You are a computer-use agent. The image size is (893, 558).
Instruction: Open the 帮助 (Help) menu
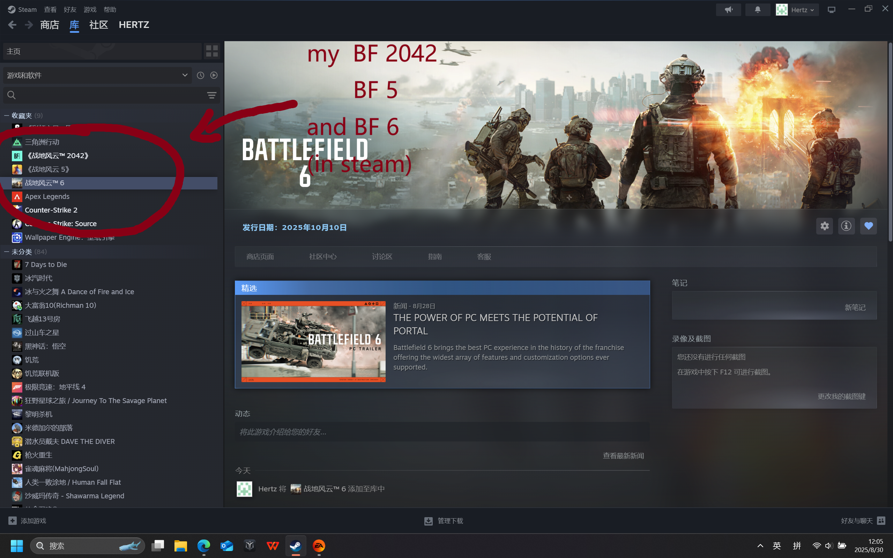[x=110, y=9]
